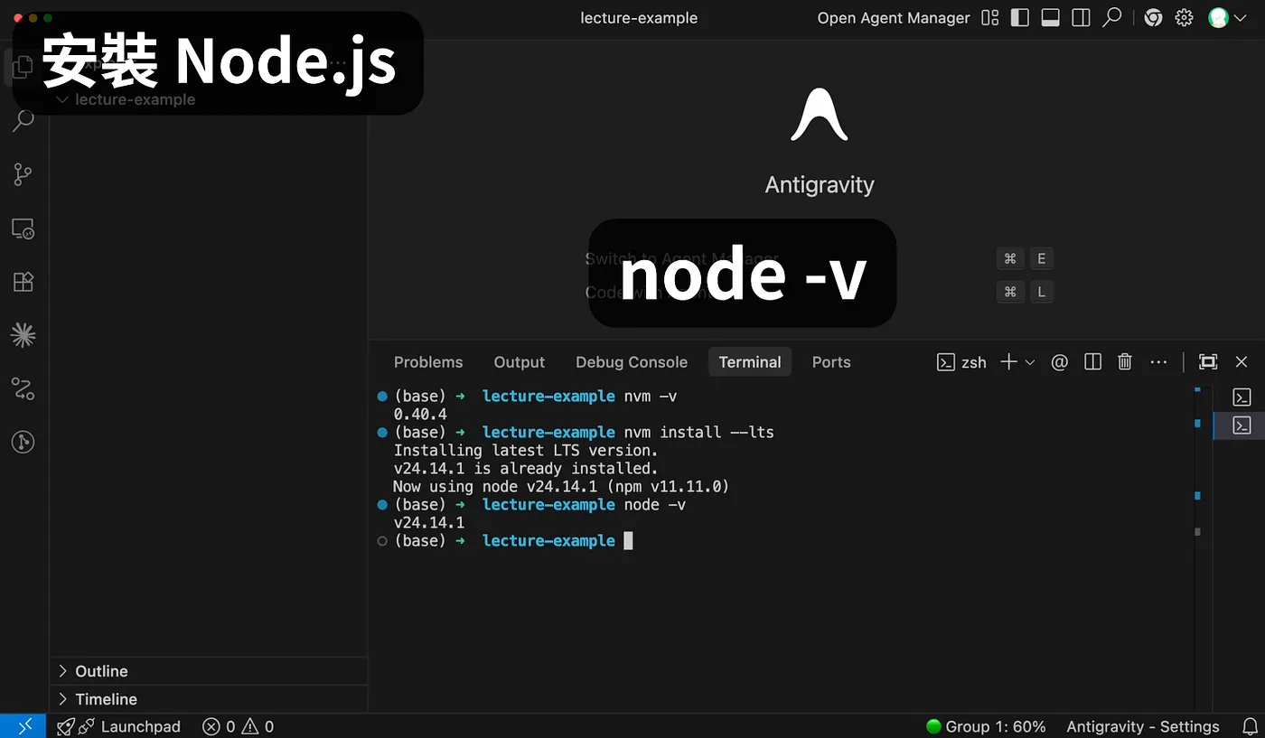1265x738 pixels.
Task: Open terminal panel more actions ellipsis
Action: coord(1159,362)
